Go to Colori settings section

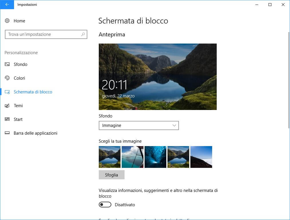[x=19, y=78]
